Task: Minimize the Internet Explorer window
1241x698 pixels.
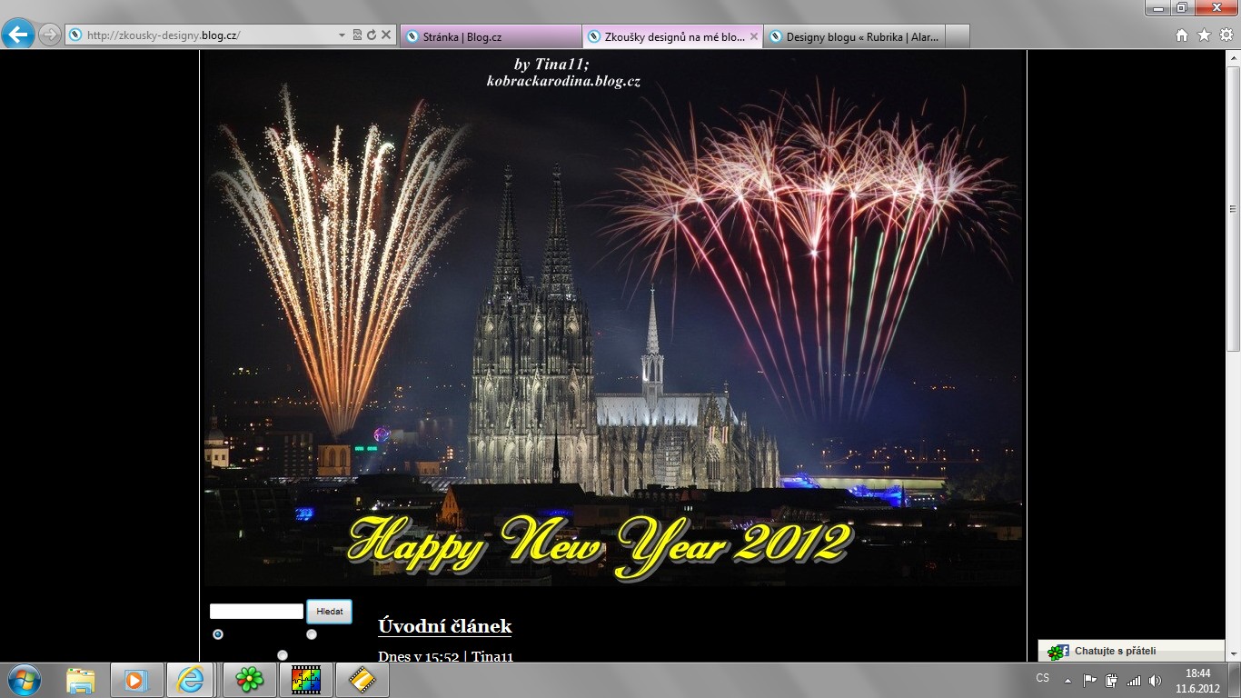Action: [1157, 7]
